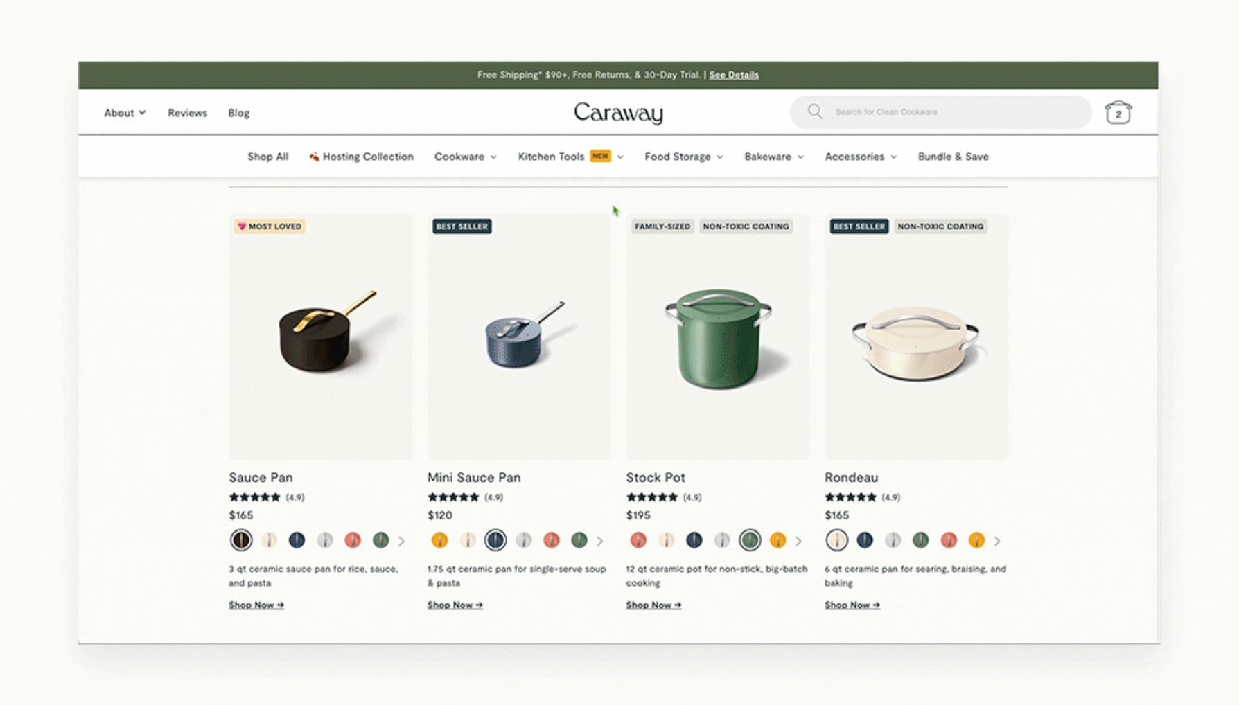Open the shopping cart pot icon
This screenshot has height=705, width=1239.
click(x=1118, y=112)
